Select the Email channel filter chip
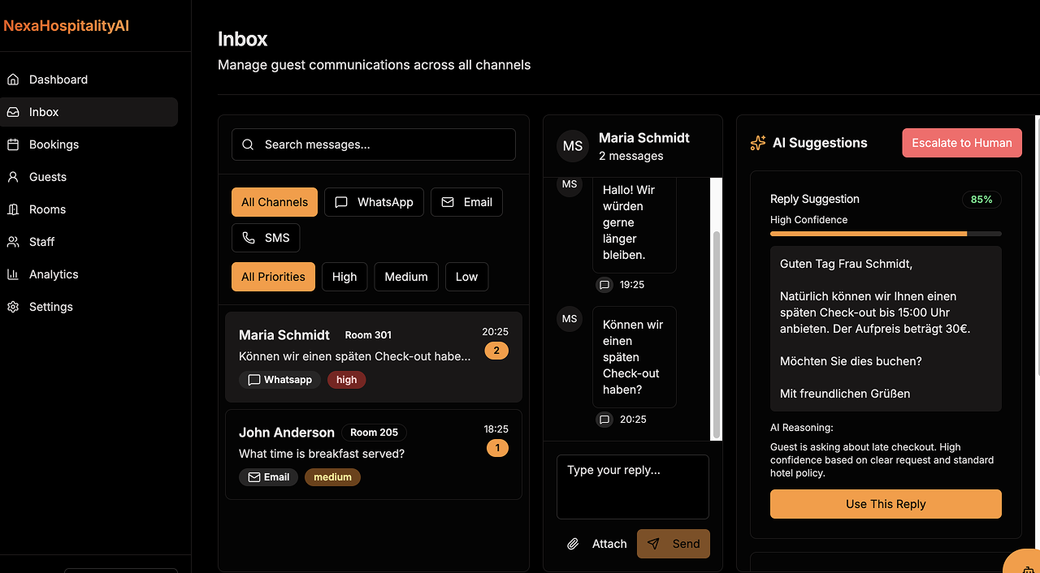Screen dimensions: 1040x573 click(466, 201)
